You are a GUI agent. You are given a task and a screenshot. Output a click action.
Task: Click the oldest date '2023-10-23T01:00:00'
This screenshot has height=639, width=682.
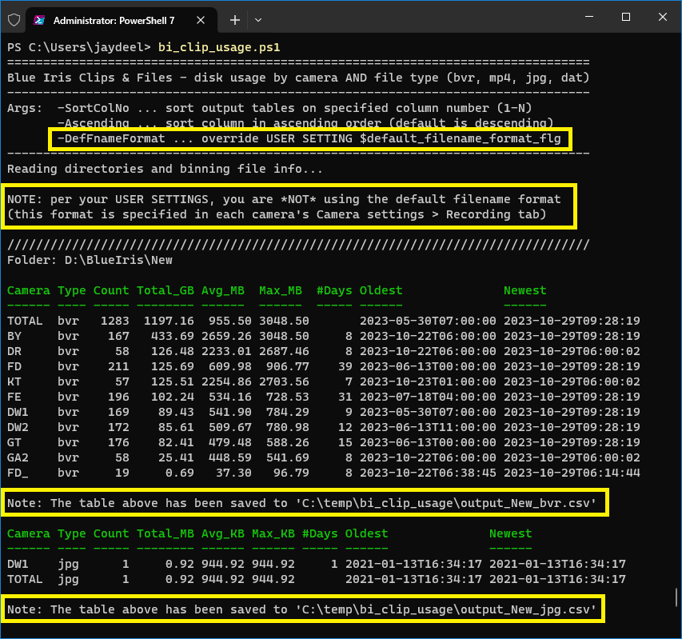[428, 381]
